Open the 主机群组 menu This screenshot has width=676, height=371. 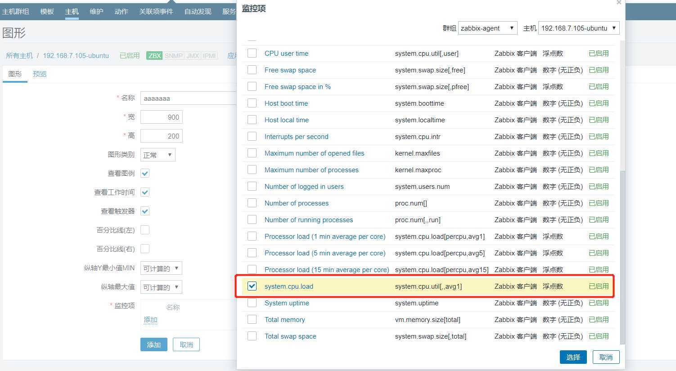16,11
